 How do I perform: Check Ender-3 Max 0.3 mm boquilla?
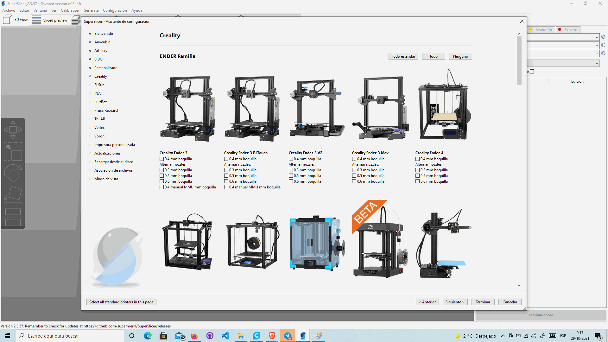[x=354, y=170]
